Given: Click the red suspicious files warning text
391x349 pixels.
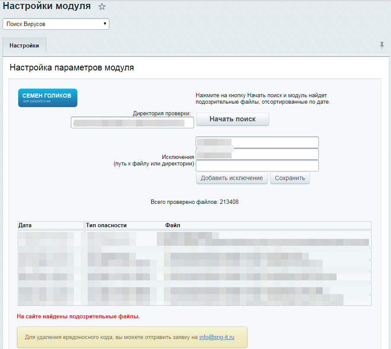Looking at the screenshot, I should coord(78,317).
